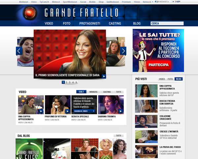This screenshot has width=198, height=159.
Task: Open SportMediaset link in top bar
Action: tap(70, 2)
